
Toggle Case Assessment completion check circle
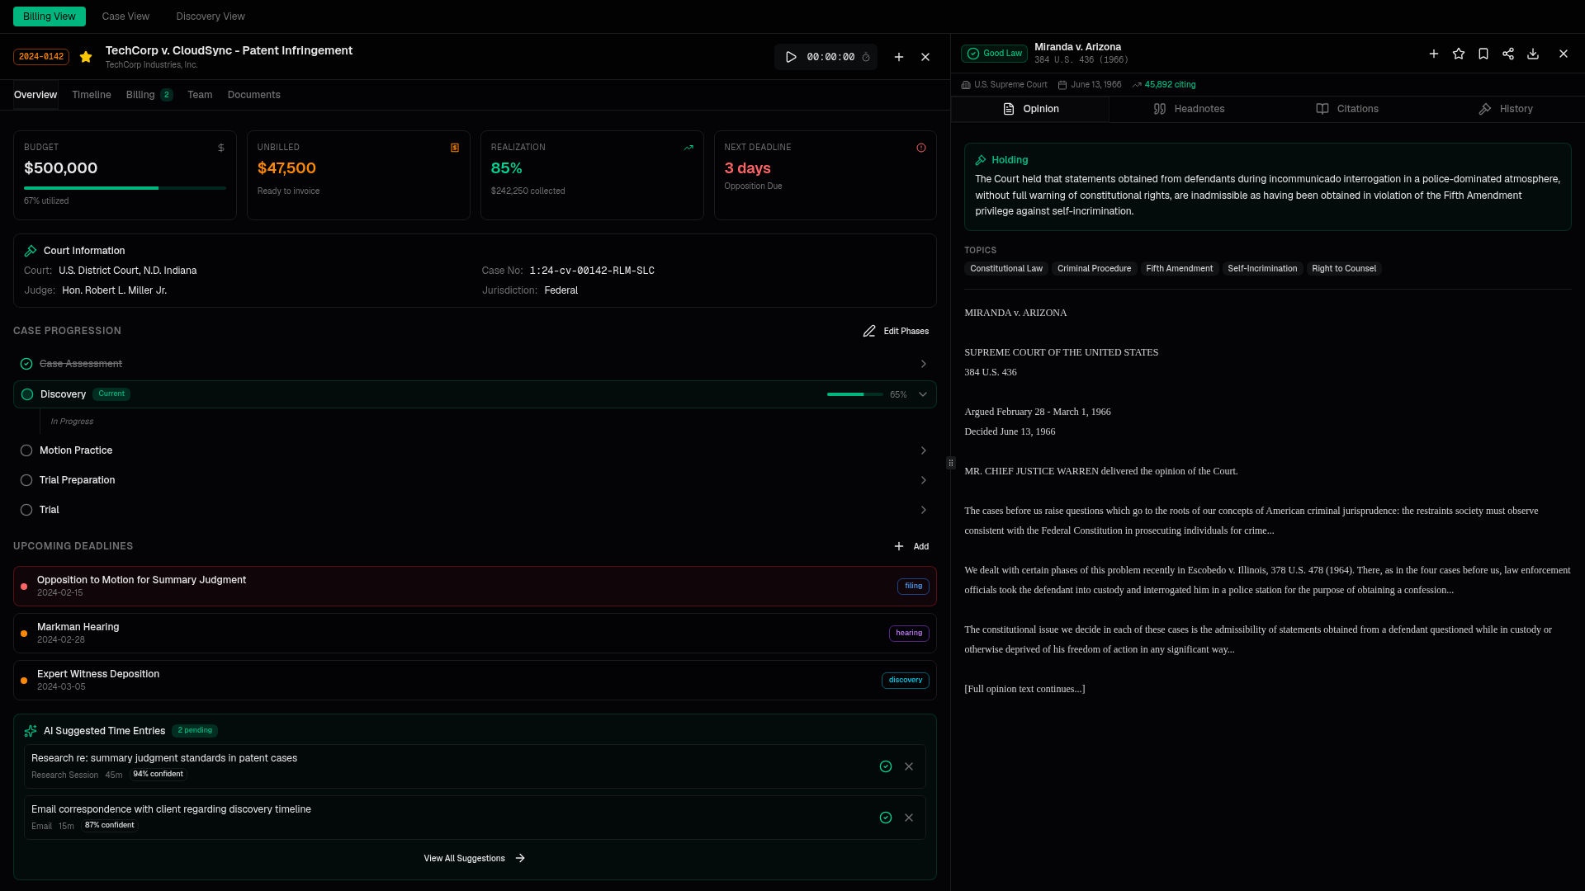click(x=26, y=364)
